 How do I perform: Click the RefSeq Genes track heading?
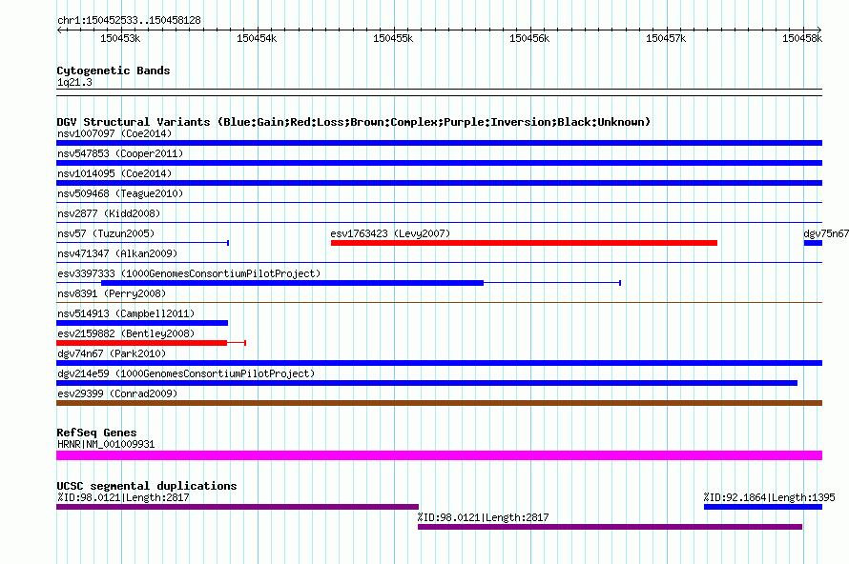(x=96, y=433)
